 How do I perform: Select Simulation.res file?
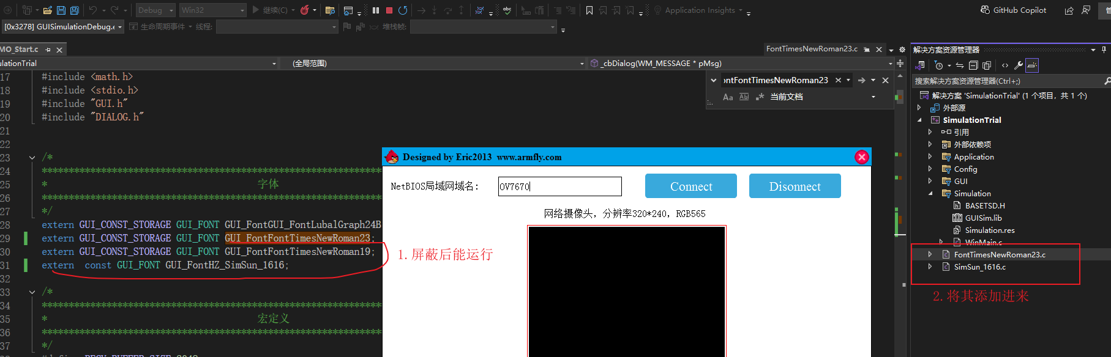click(x=989, y=230)
